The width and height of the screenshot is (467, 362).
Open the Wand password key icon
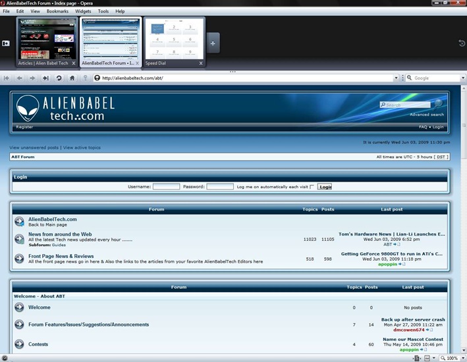(x=85, y=78)
